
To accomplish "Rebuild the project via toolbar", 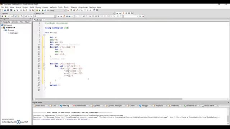I will point(45,10).
